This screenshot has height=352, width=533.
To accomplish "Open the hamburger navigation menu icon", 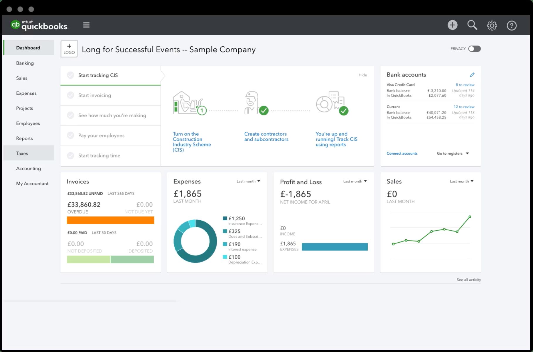I will coord(86,25).
